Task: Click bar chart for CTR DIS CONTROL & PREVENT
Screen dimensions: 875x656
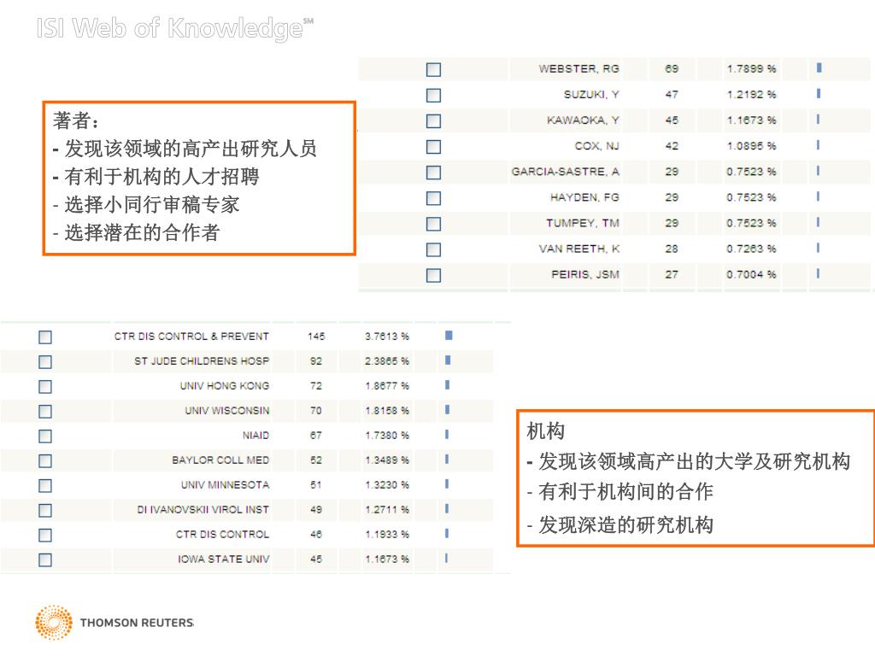Action: [449, 335]
